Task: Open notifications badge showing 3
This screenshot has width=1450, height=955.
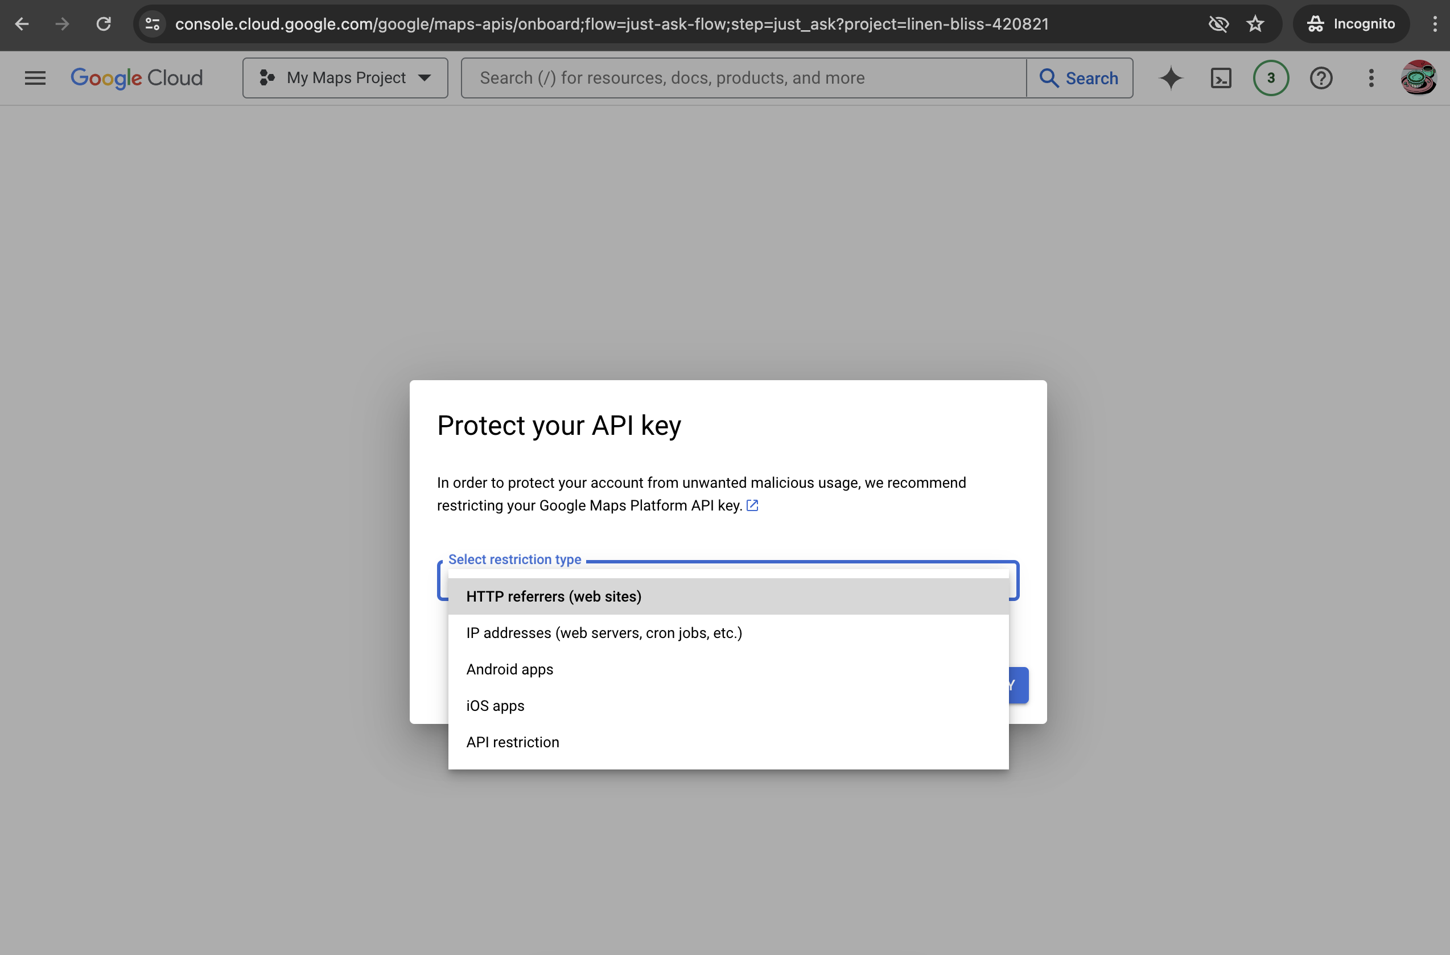Action: (1270, 78)
